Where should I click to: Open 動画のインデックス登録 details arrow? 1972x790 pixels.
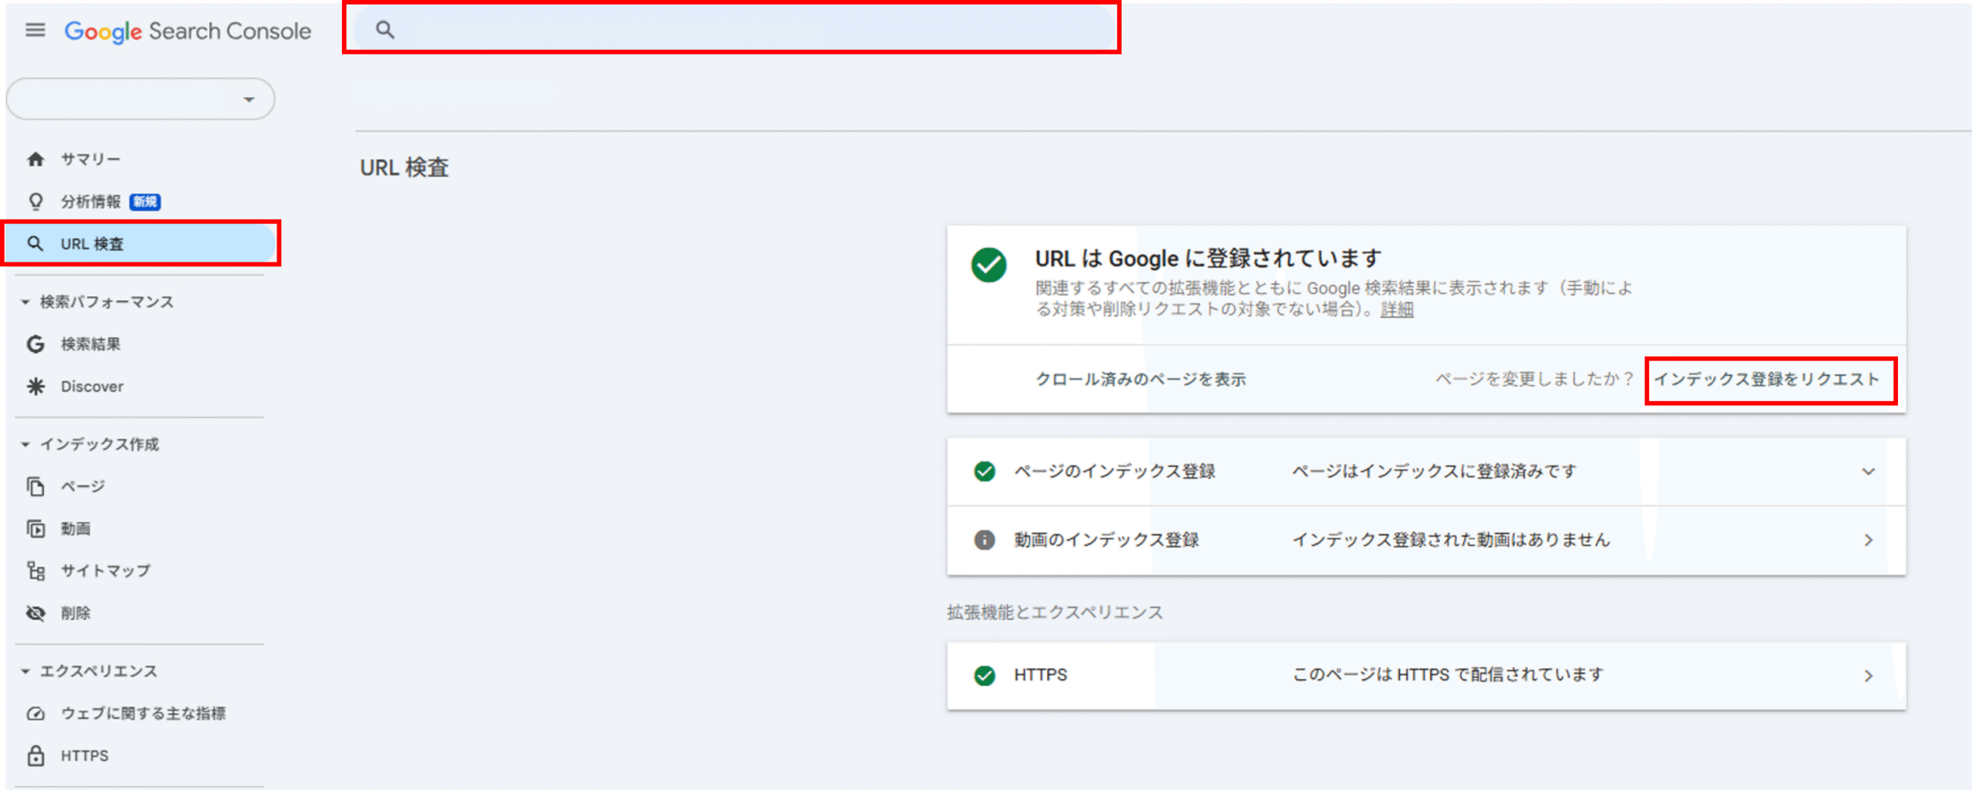(1868, 540)
